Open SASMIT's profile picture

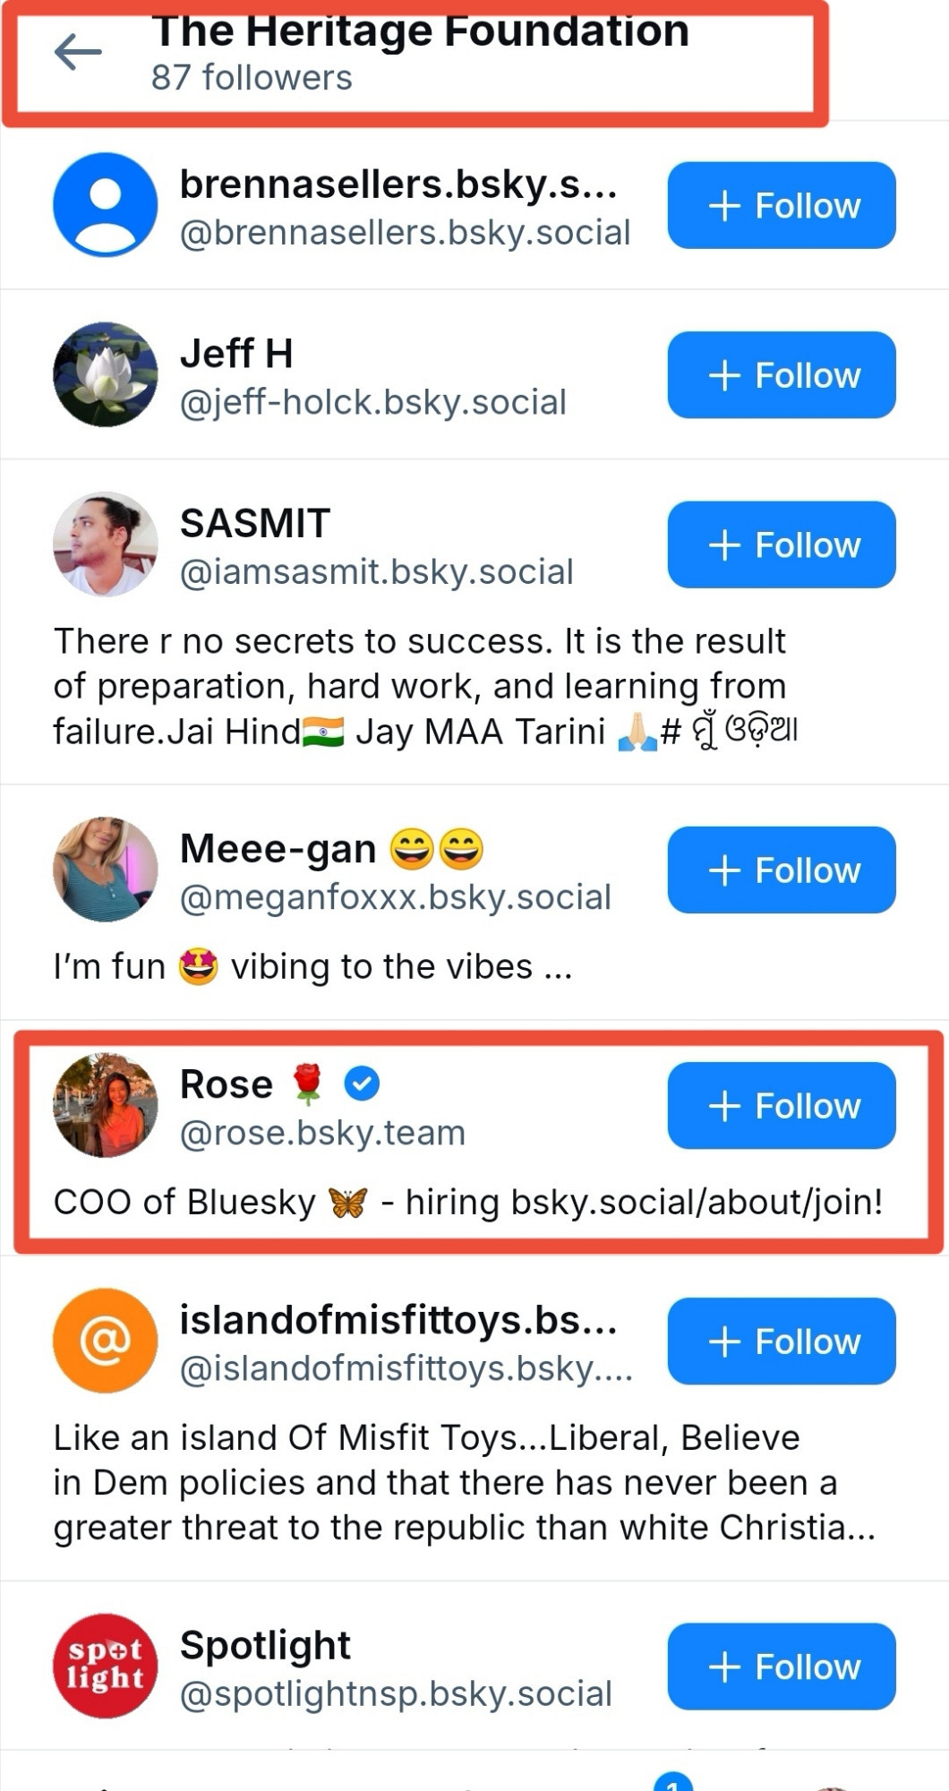point(106,544)
